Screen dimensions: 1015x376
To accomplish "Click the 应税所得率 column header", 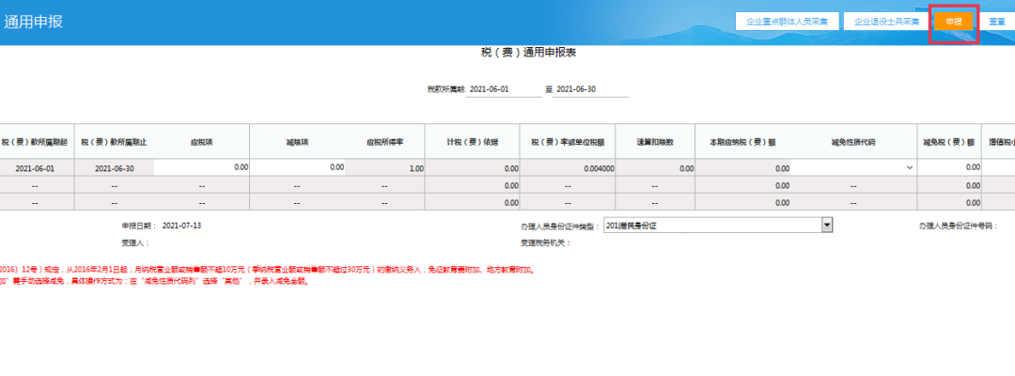I will (x=384, y=142).
